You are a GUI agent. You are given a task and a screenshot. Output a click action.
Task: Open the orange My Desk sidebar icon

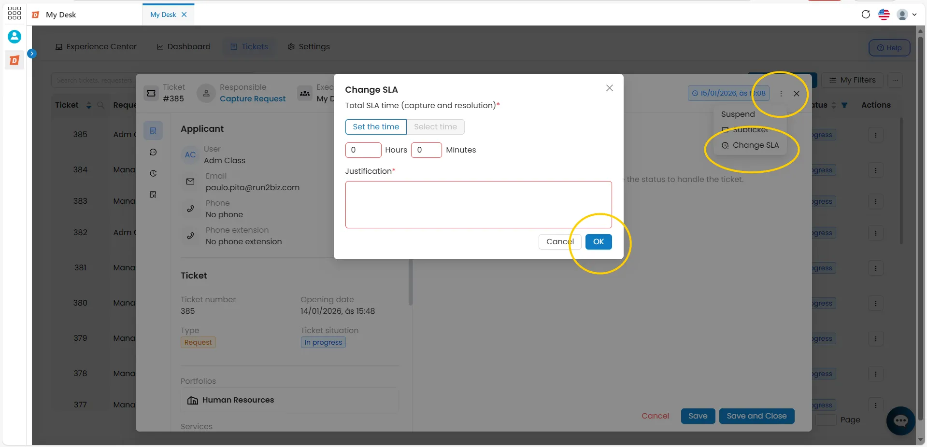click(14, 60)
